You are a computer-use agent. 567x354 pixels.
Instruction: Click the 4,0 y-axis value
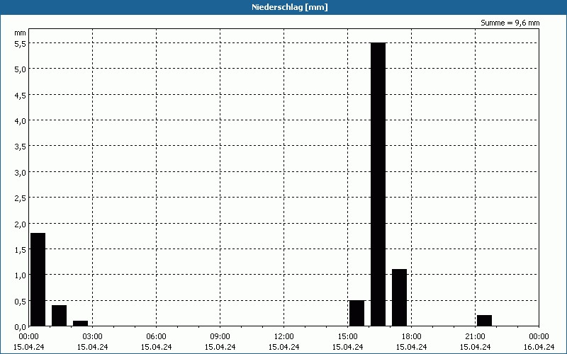[x=21, y=120]
